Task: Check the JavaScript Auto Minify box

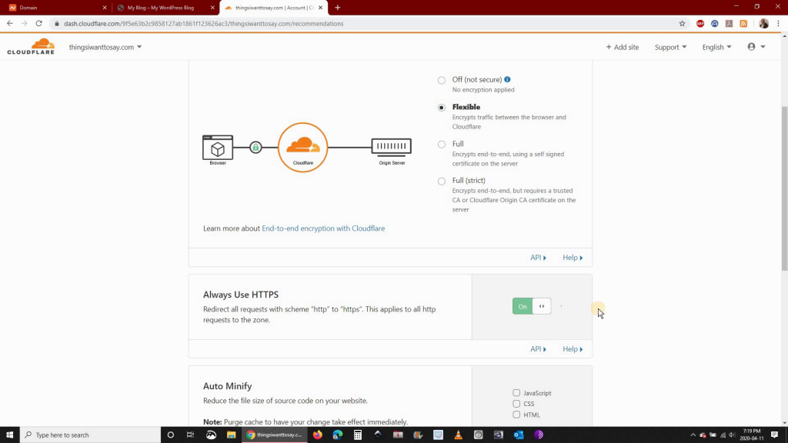Action: (x=516, y=393)
